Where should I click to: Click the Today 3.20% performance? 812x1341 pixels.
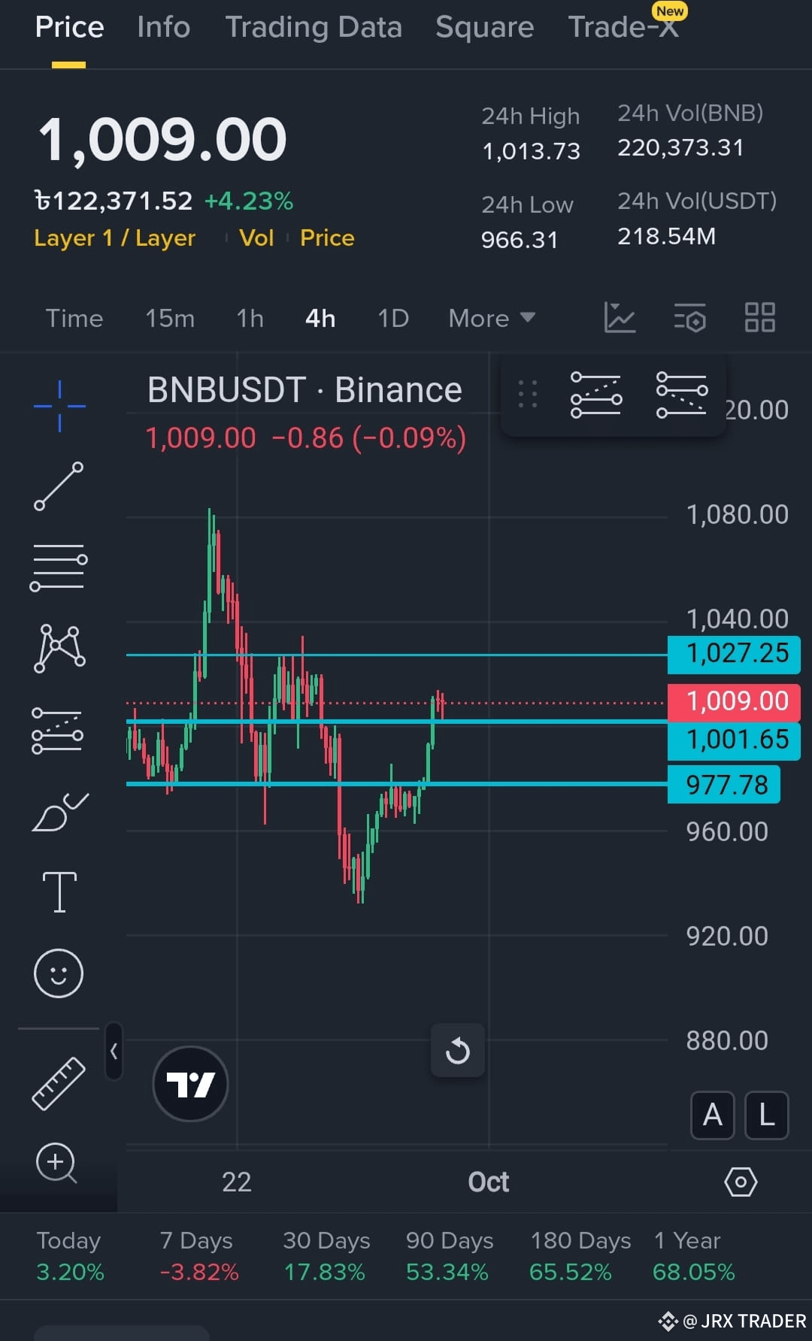(70, 1256)
